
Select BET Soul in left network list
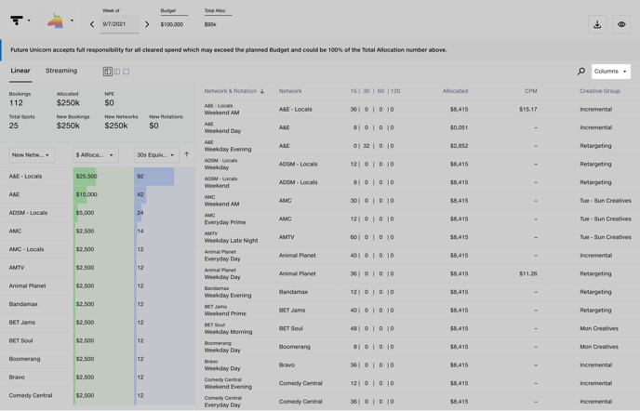20,341
